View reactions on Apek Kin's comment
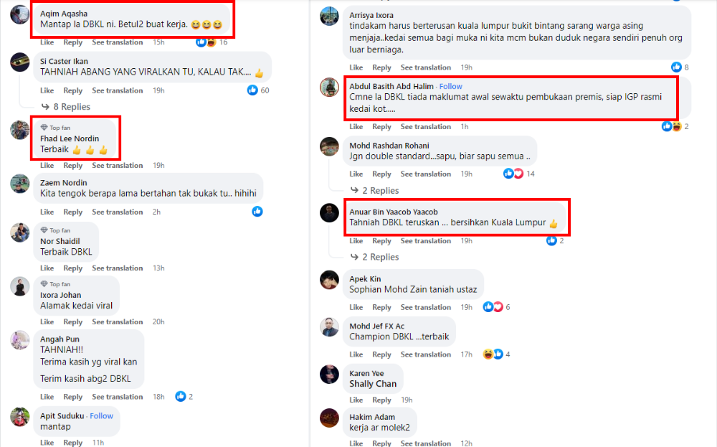Image resolution: width=717 pixels, height=447 pixels. click(x=496, y=307)
